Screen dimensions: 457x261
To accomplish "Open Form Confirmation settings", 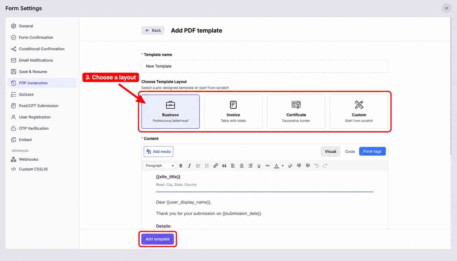I will tap(42, 37).
